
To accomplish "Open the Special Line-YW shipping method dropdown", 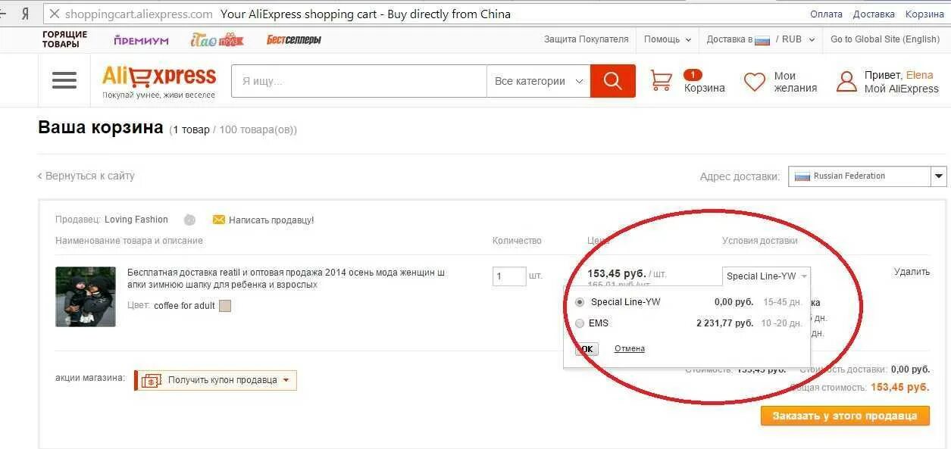I will tap(766, 276).
